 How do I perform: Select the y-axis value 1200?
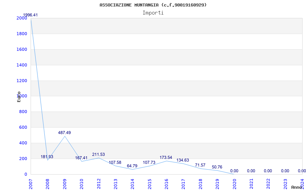[x=22, y=81]
